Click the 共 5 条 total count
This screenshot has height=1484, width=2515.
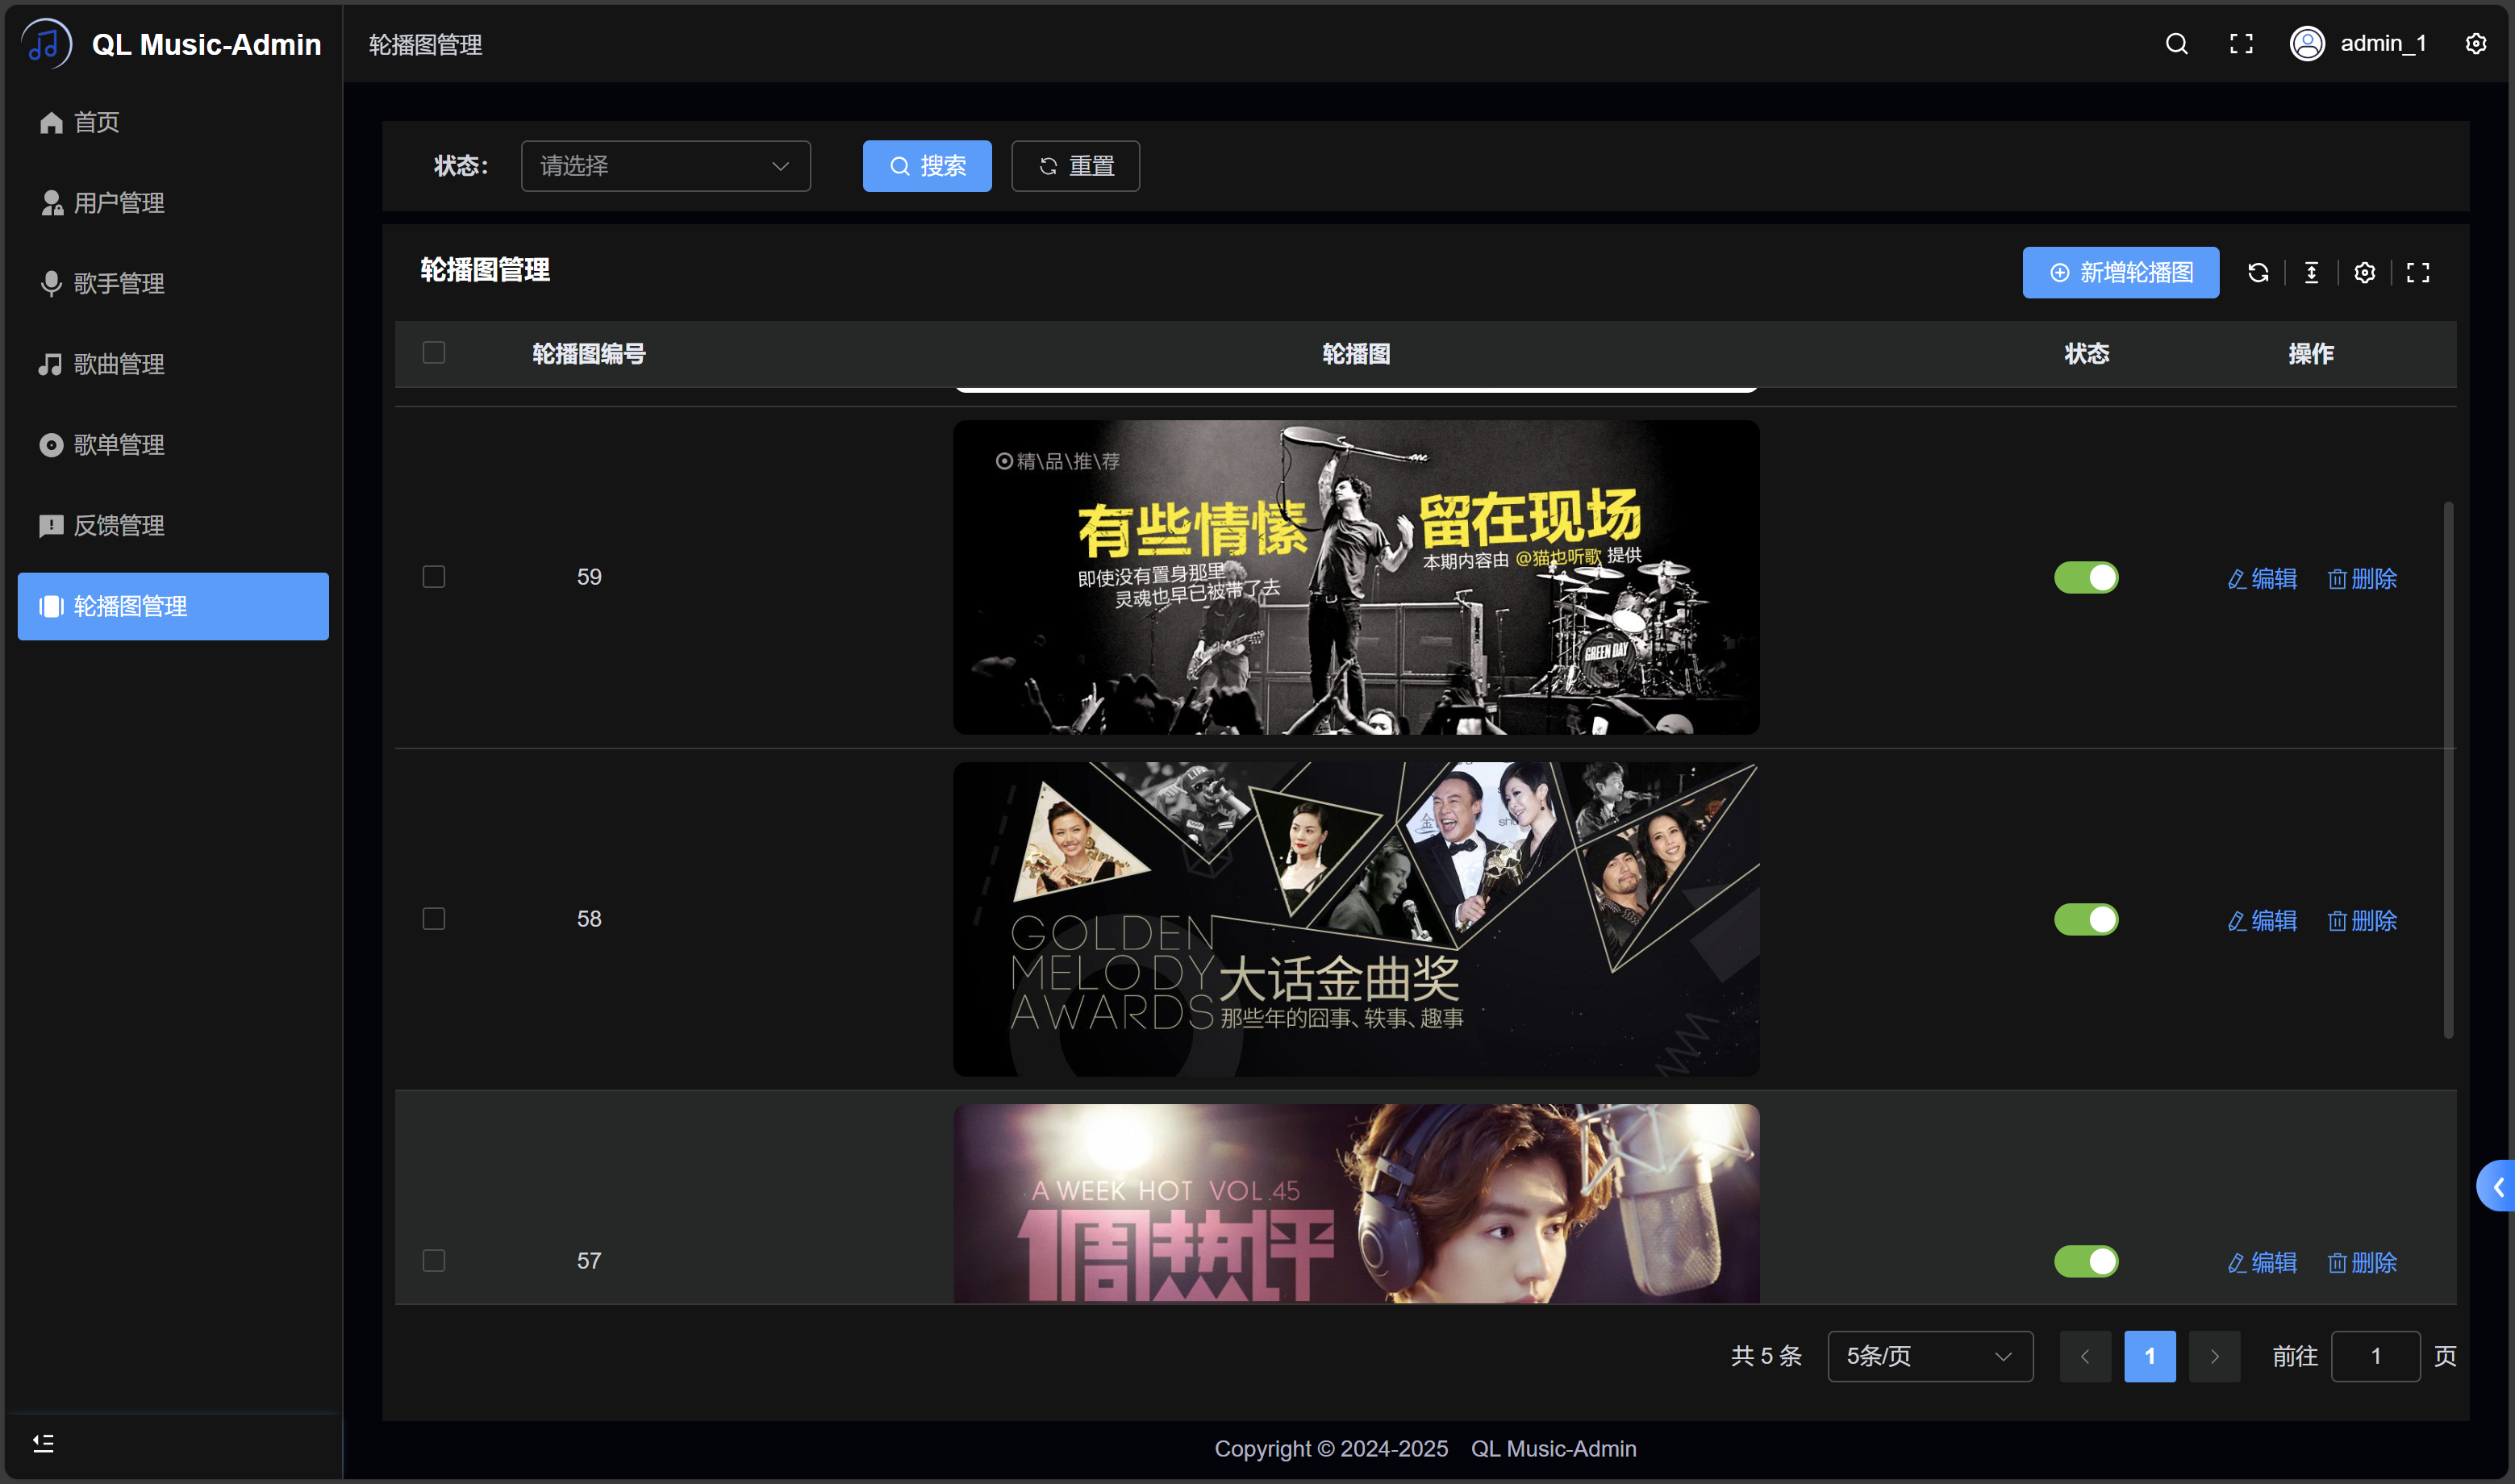point(1766,1356)
